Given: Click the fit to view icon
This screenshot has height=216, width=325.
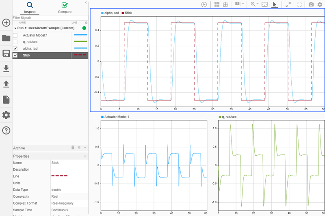Looking at the screenshot, I should pos(264,4).
